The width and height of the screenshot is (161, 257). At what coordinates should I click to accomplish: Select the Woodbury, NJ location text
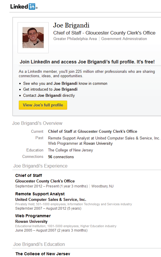tap(102, 186)
